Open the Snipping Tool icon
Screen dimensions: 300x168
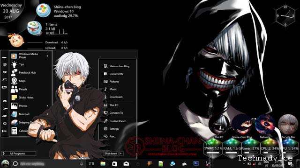point(14,122)
